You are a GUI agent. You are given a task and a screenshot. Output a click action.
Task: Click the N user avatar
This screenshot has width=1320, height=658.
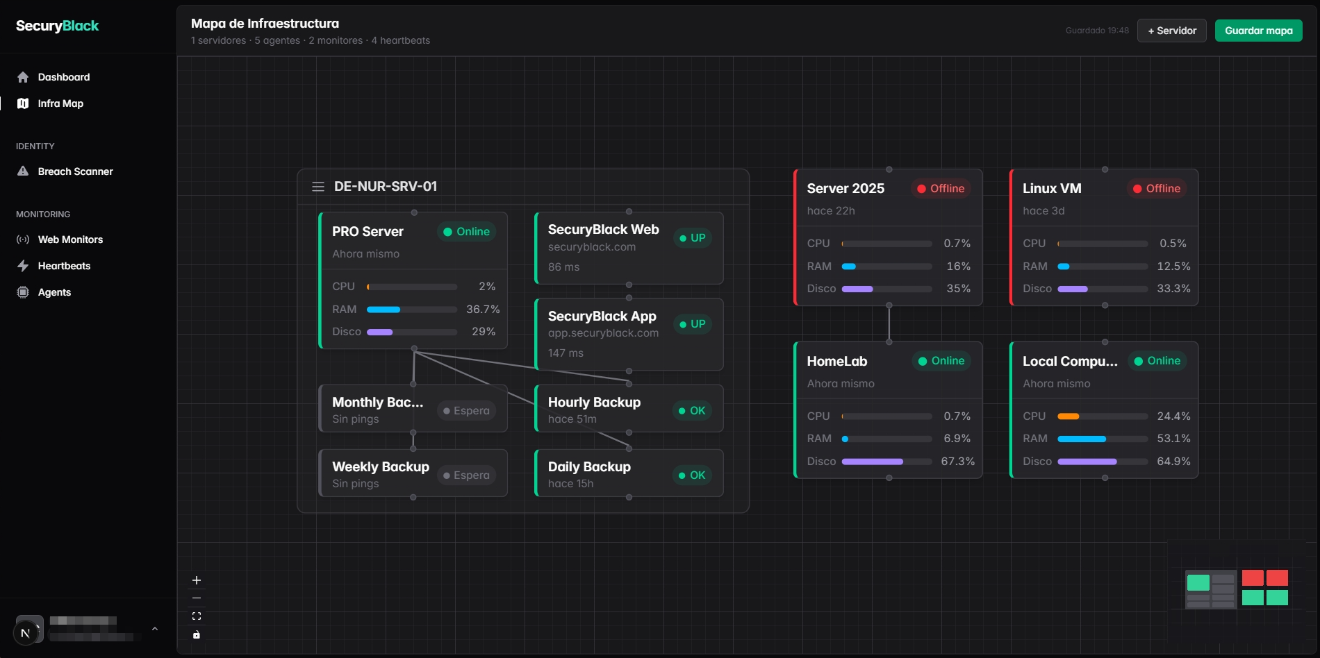pos(26,633)
